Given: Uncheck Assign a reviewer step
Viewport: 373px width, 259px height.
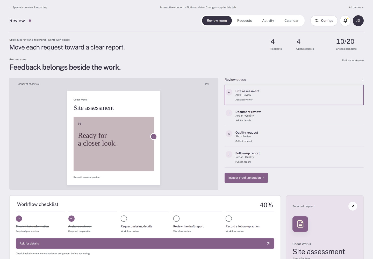Looking at the screenshot, I should [x=71, y=219].
